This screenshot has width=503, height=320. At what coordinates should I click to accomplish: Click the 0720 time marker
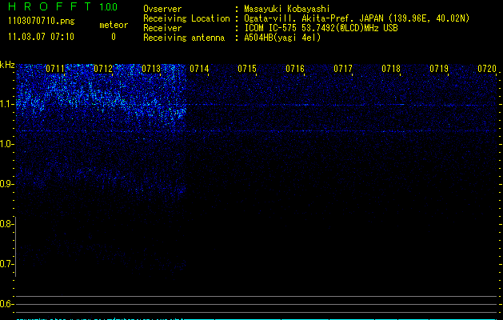click(x=487, y=69)
